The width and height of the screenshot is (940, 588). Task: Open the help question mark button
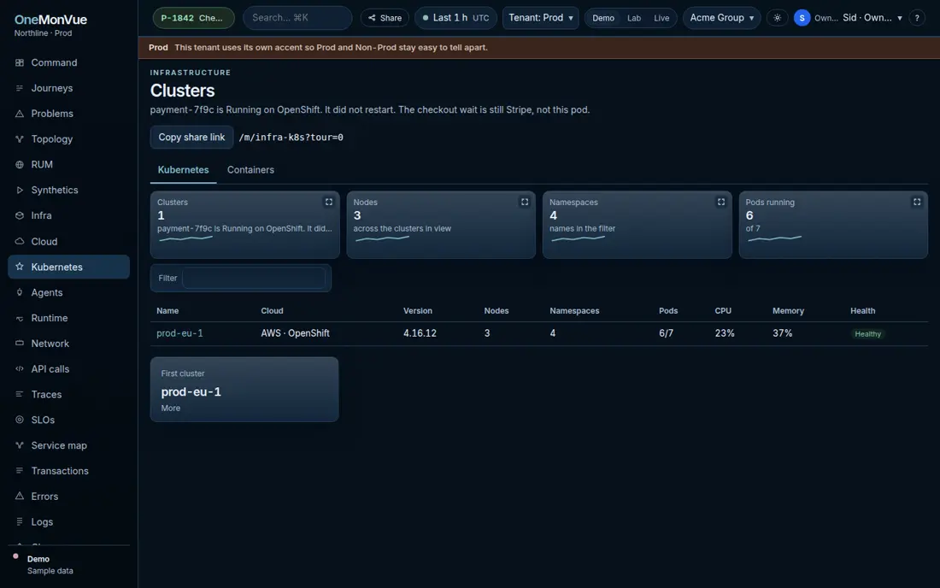(x=917, y=18)
